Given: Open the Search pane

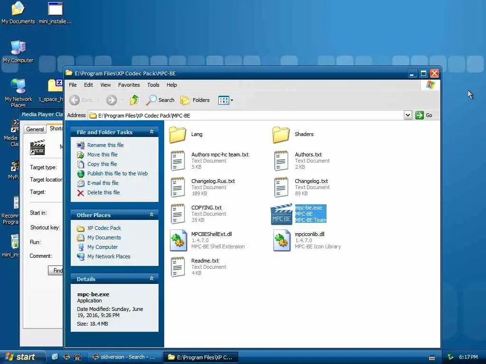Looking at the screenshot, I should 160,100.
